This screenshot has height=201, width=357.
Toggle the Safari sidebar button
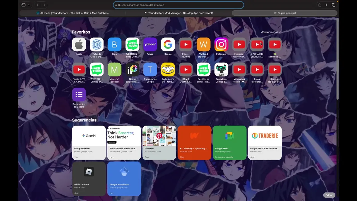pos(24,5)
